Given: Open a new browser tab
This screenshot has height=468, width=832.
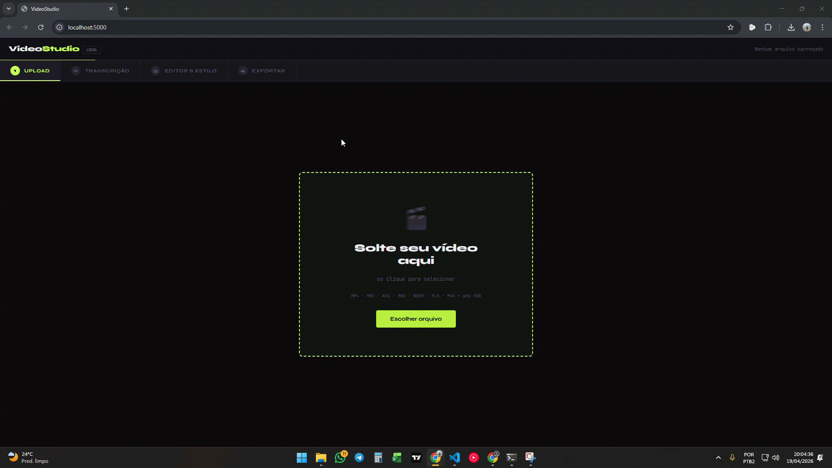Looking at the screenshot, I should (x=127, y=9).
